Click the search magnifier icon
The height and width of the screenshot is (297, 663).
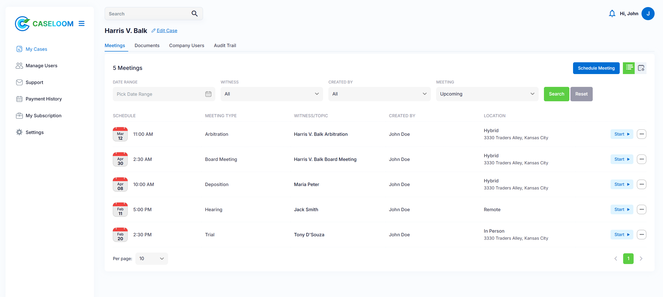click(x=194, y=14)
